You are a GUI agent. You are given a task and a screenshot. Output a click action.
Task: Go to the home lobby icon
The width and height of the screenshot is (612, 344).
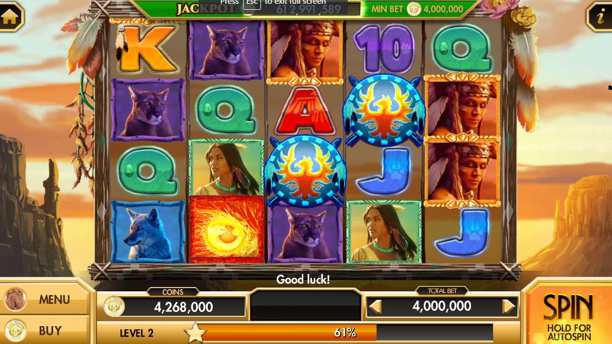click(10, 16)
